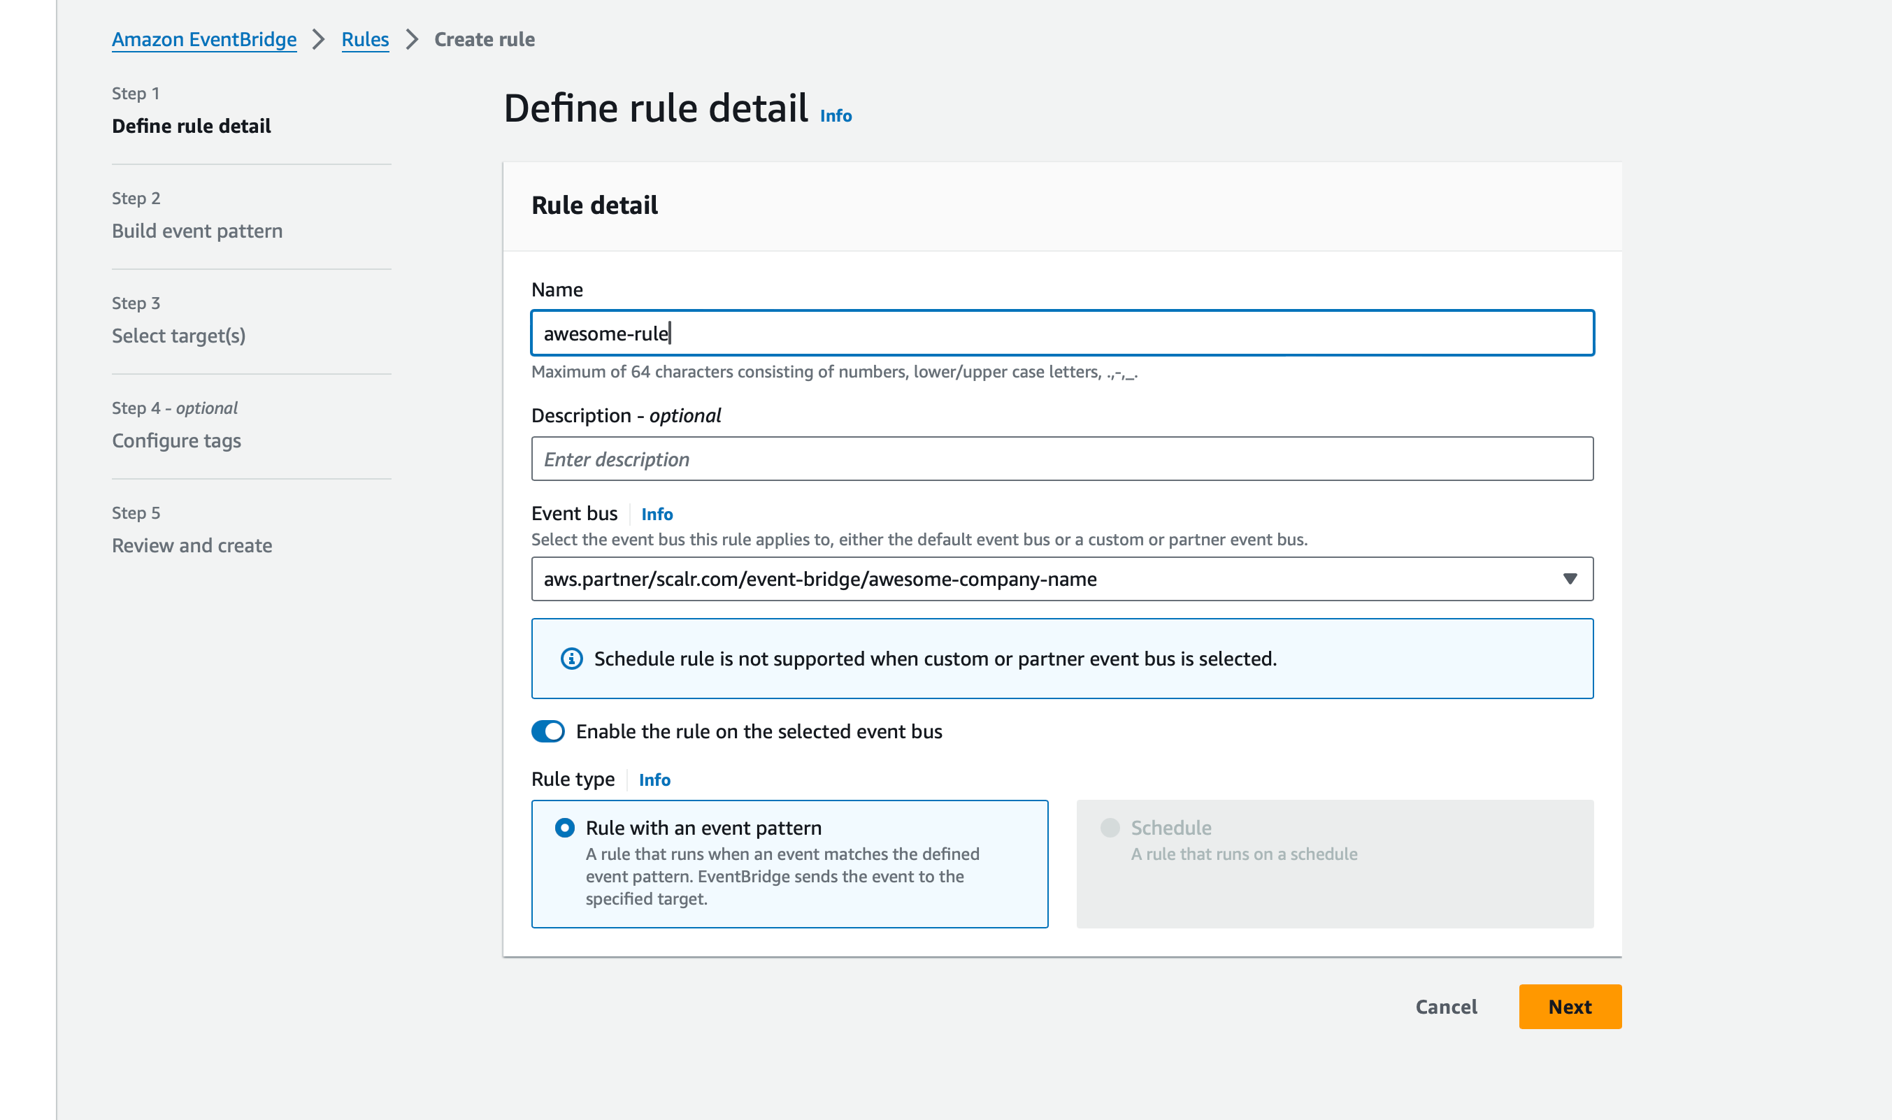Select the Schedule rule type radio
1892x1120 pixels.
1110,828
